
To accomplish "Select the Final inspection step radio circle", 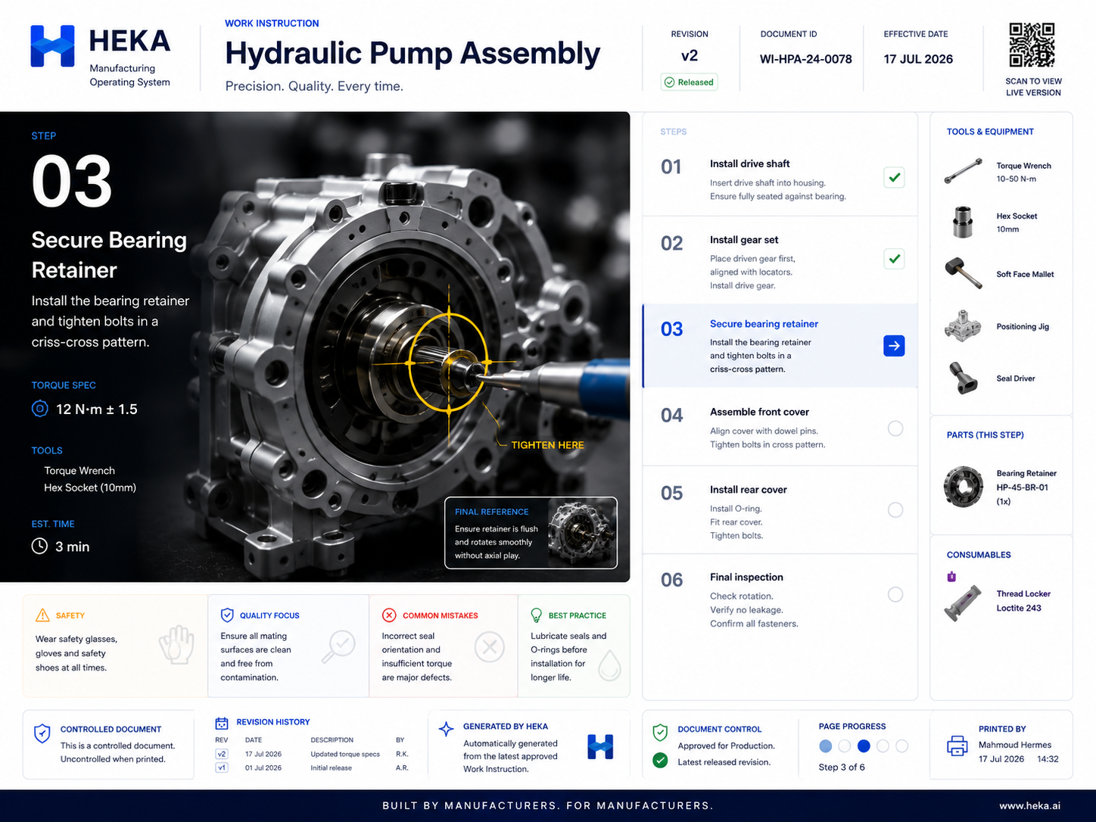I will [895, 594].
